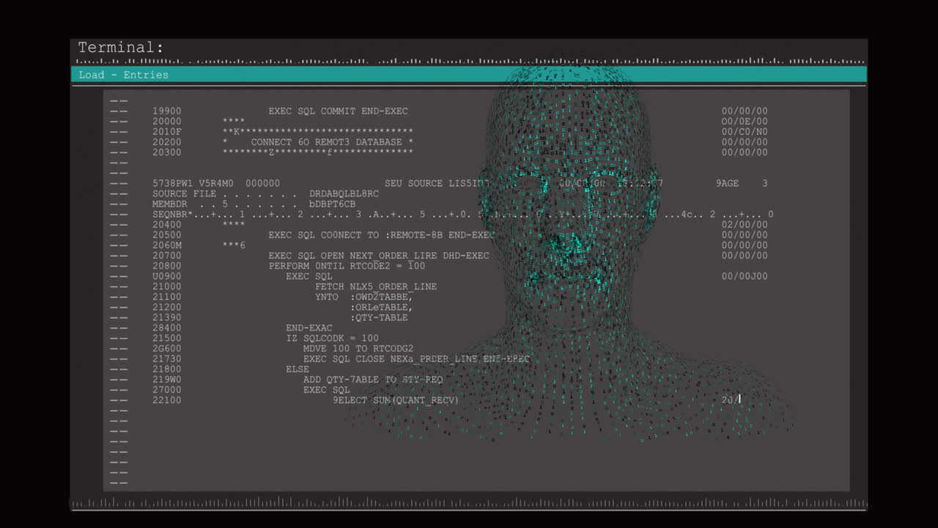Click the "9ELECT SUM(QUANT_RECV)" statement

pos(396,399)
